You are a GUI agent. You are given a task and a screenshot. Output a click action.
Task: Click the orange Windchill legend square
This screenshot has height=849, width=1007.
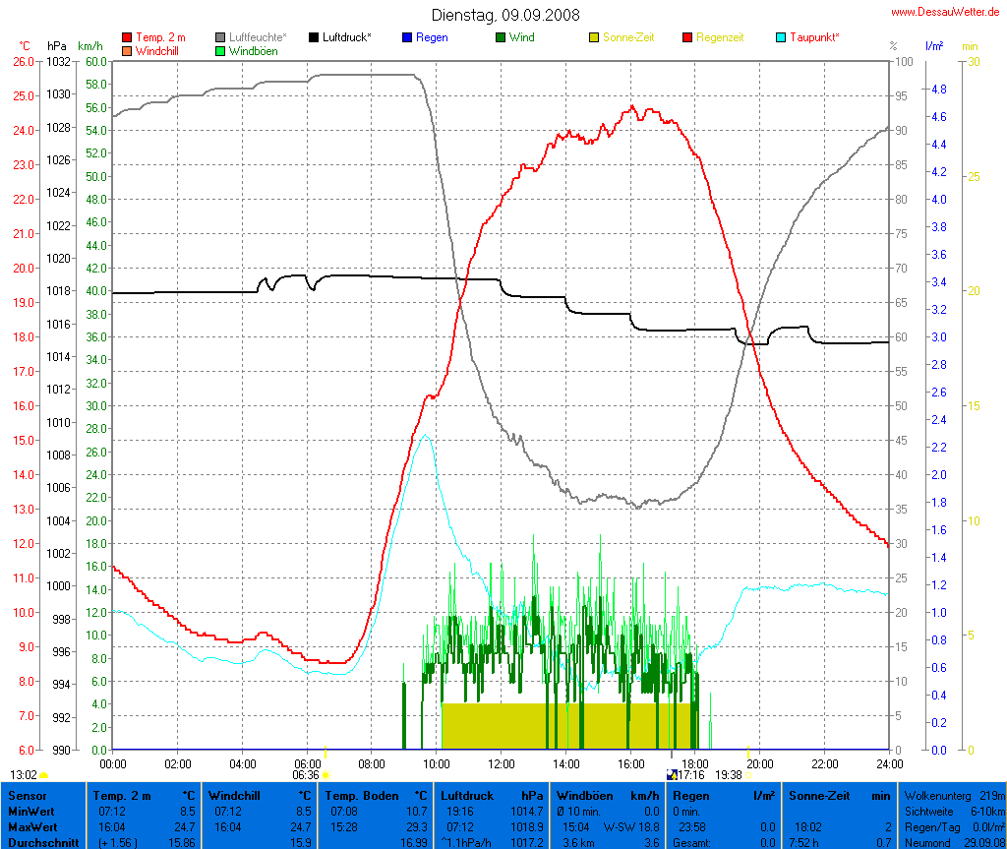click(x=127, y=50)
